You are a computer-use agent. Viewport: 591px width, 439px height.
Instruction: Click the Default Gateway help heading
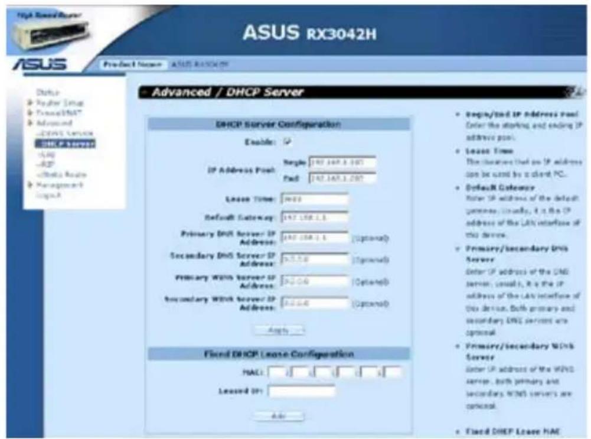click(x=500, y=187)
